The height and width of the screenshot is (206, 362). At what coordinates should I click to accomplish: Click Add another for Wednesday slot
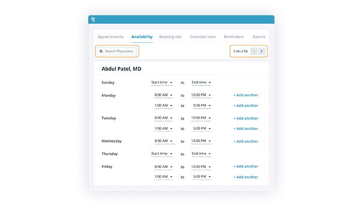pos(246,142)
